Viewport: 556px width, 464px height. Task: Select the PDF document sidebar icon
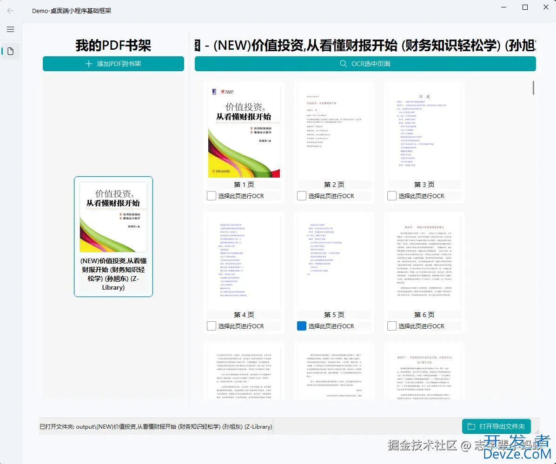[10, 52]
